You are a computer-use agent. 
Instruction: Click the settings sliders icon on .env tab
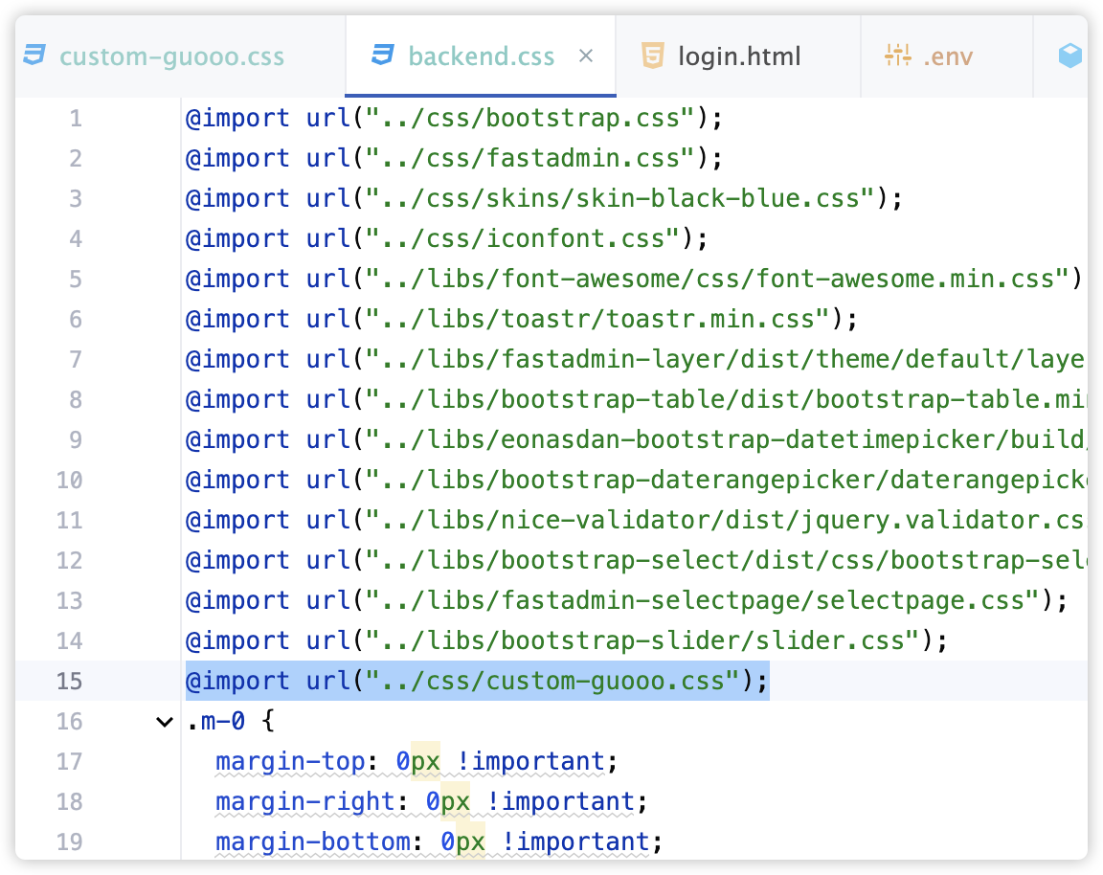point(897,55)
